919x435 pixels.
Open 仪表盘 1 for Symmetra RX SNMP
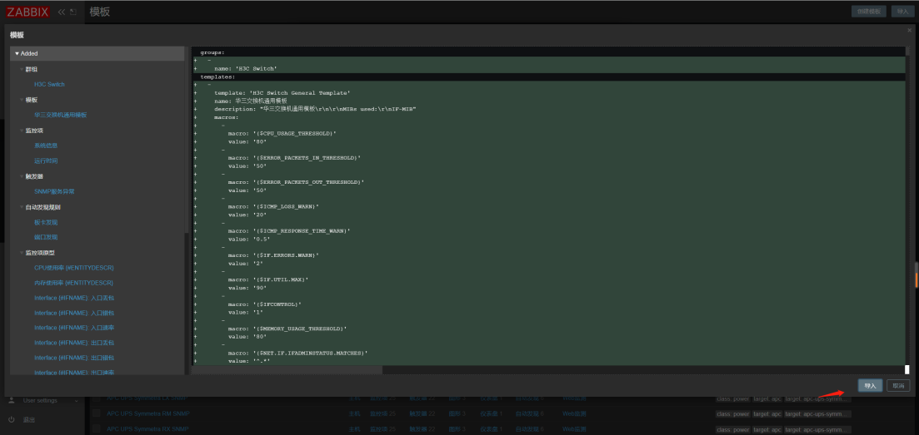pyautogui.click(x=492, y=428)
